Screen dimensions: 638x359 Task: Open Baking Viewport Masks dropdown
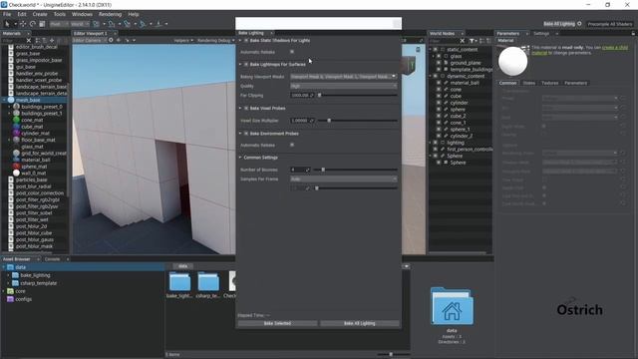(x=343, y=77)
